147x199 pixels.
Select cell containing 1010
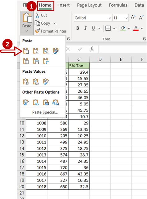37,136
